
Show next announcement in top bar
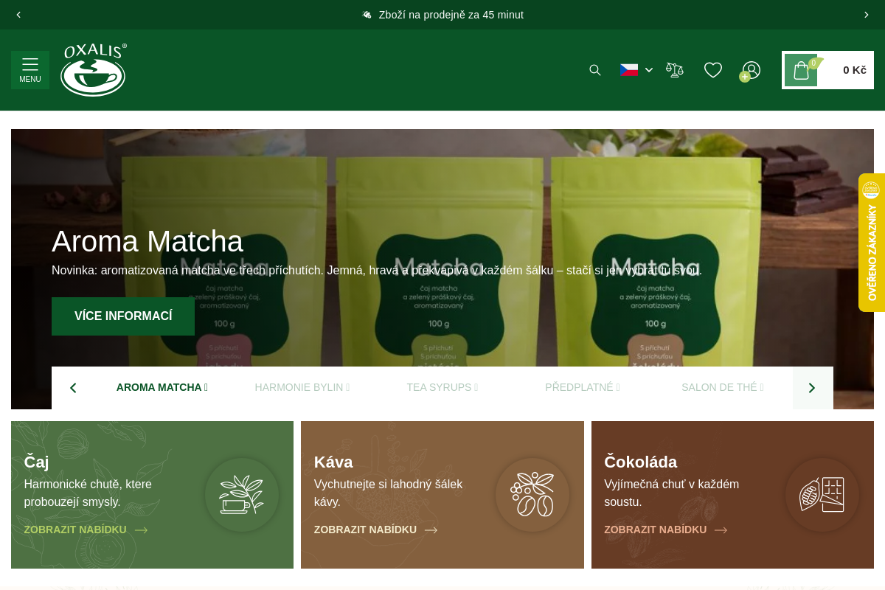point(866,15)
